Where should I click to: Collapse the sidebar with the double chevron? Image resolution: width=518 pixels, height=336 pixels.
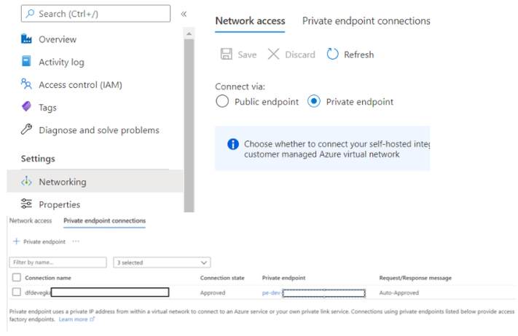(x=184, y=13)
